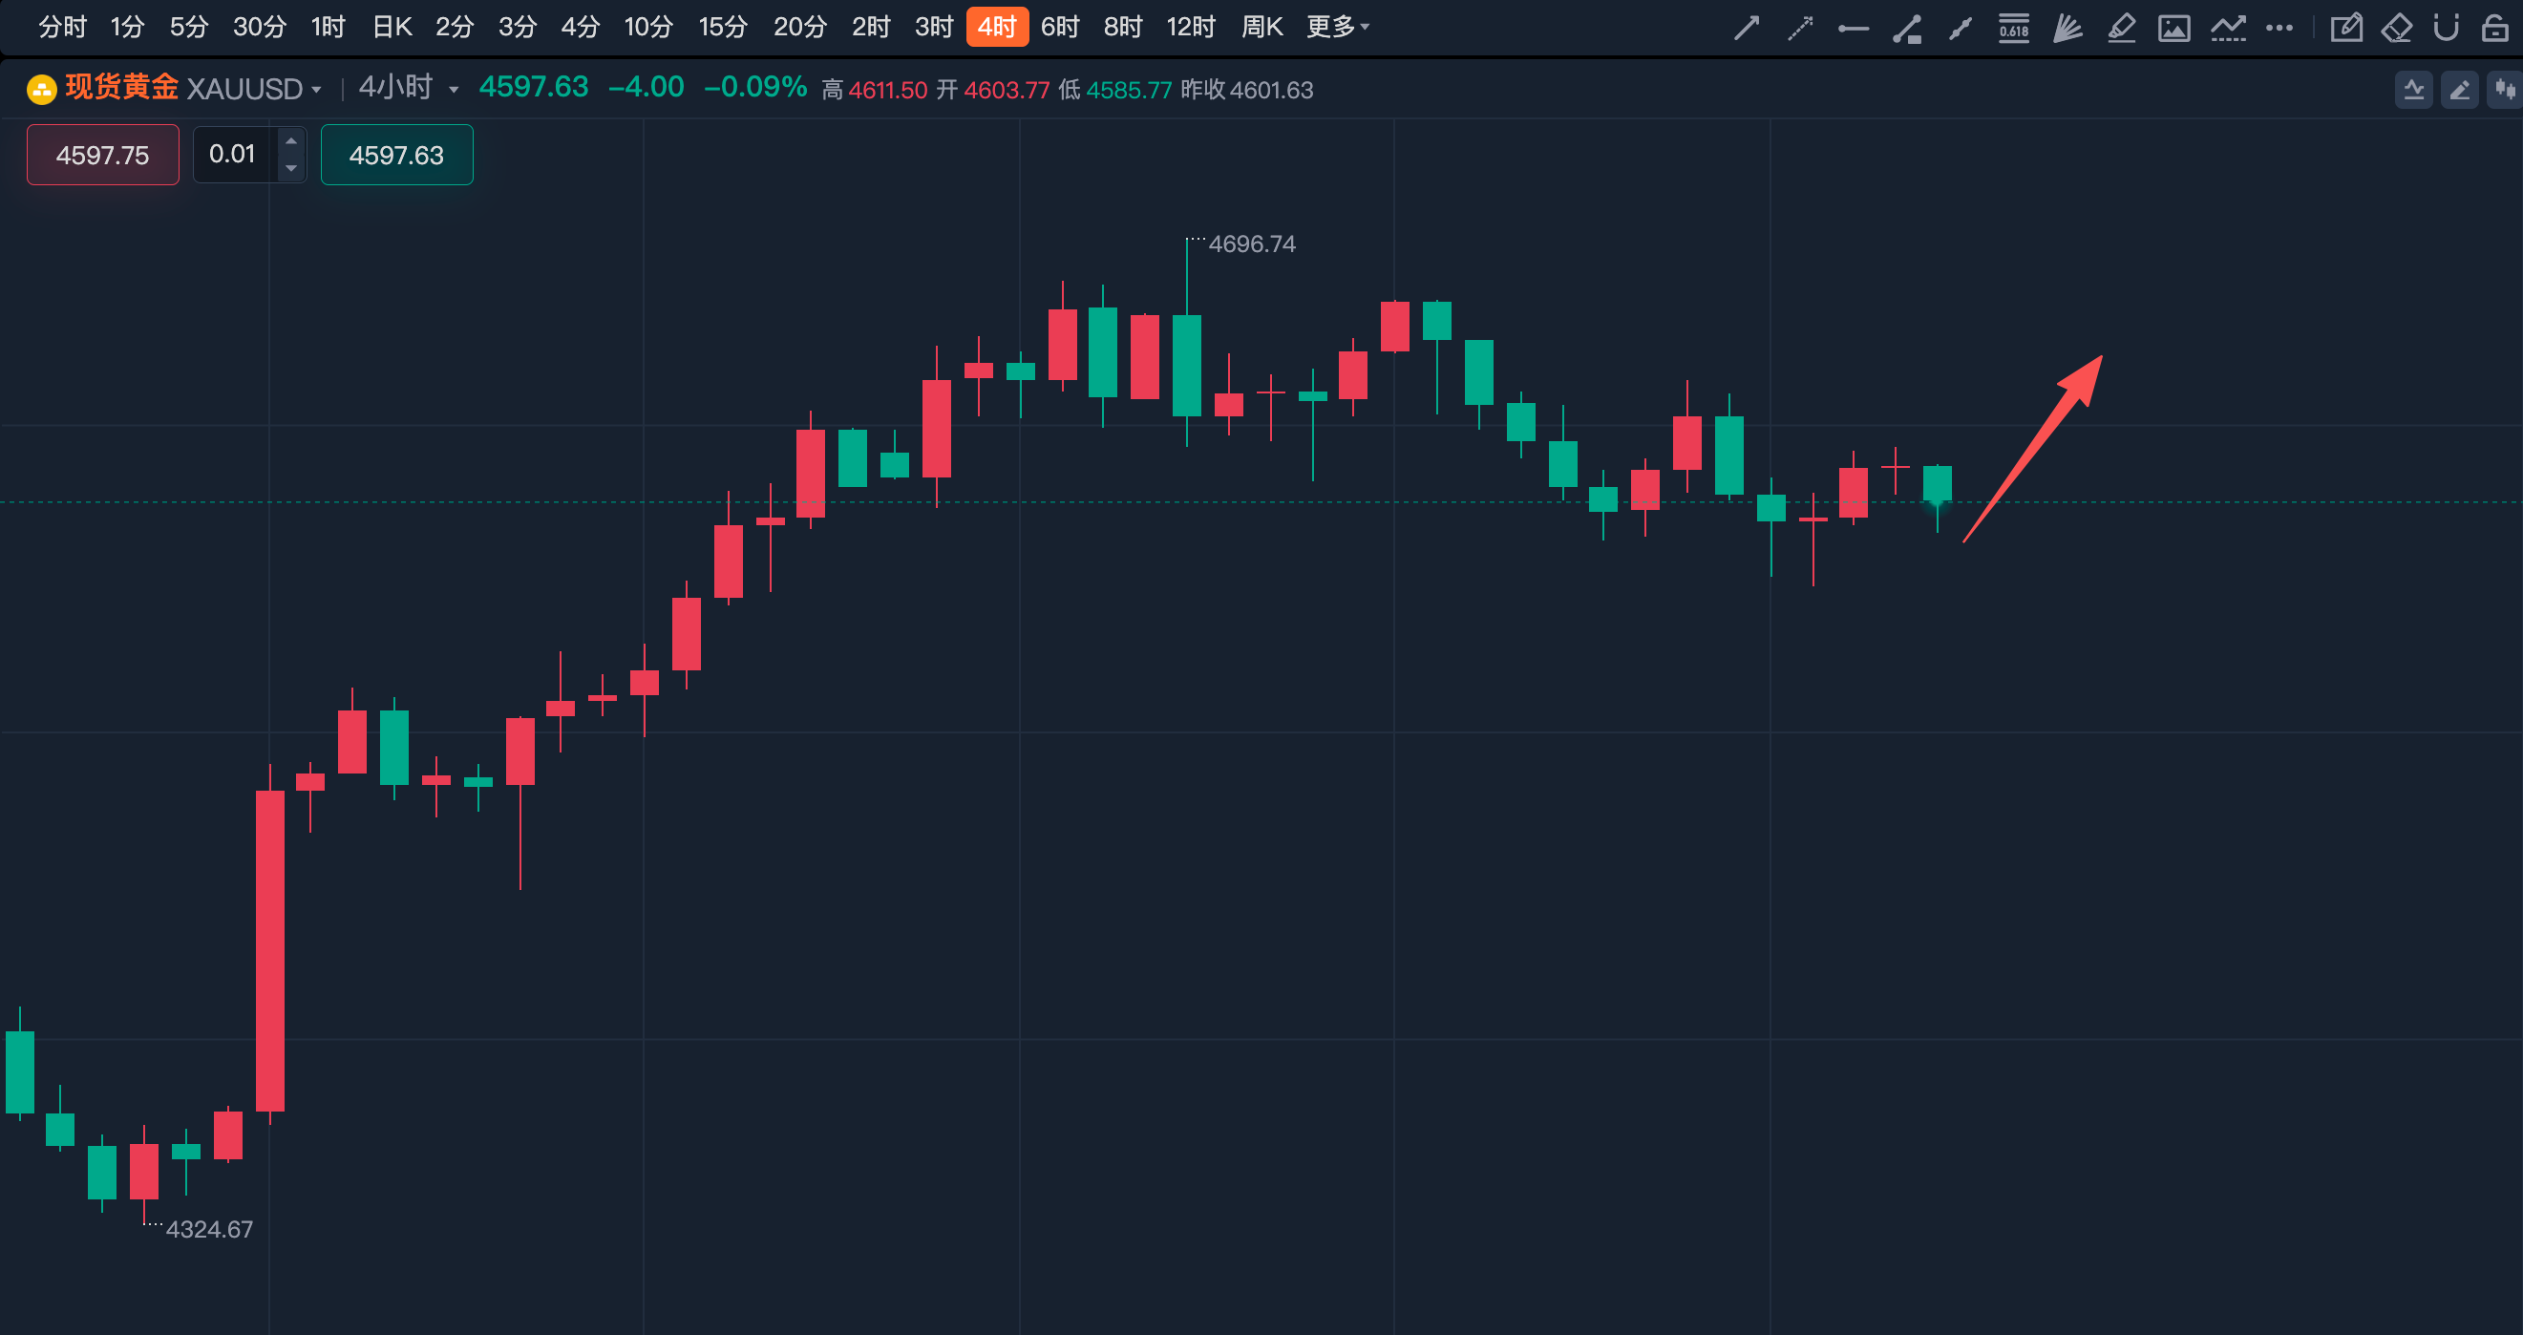Select the solid arrow drawing tool
This screenshot has height=1335, width=2523.
[x=1747, y=28]
